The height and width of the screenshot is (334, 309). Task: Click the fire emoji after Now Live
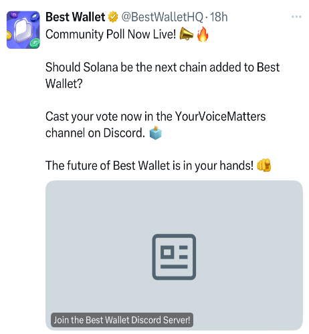(203, 34)
